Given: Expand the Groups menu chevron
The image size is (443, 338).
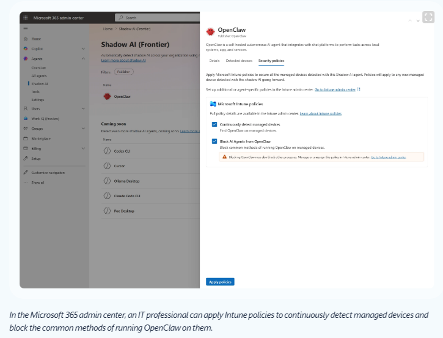Looking at the screenshot, I should point(83,129).
